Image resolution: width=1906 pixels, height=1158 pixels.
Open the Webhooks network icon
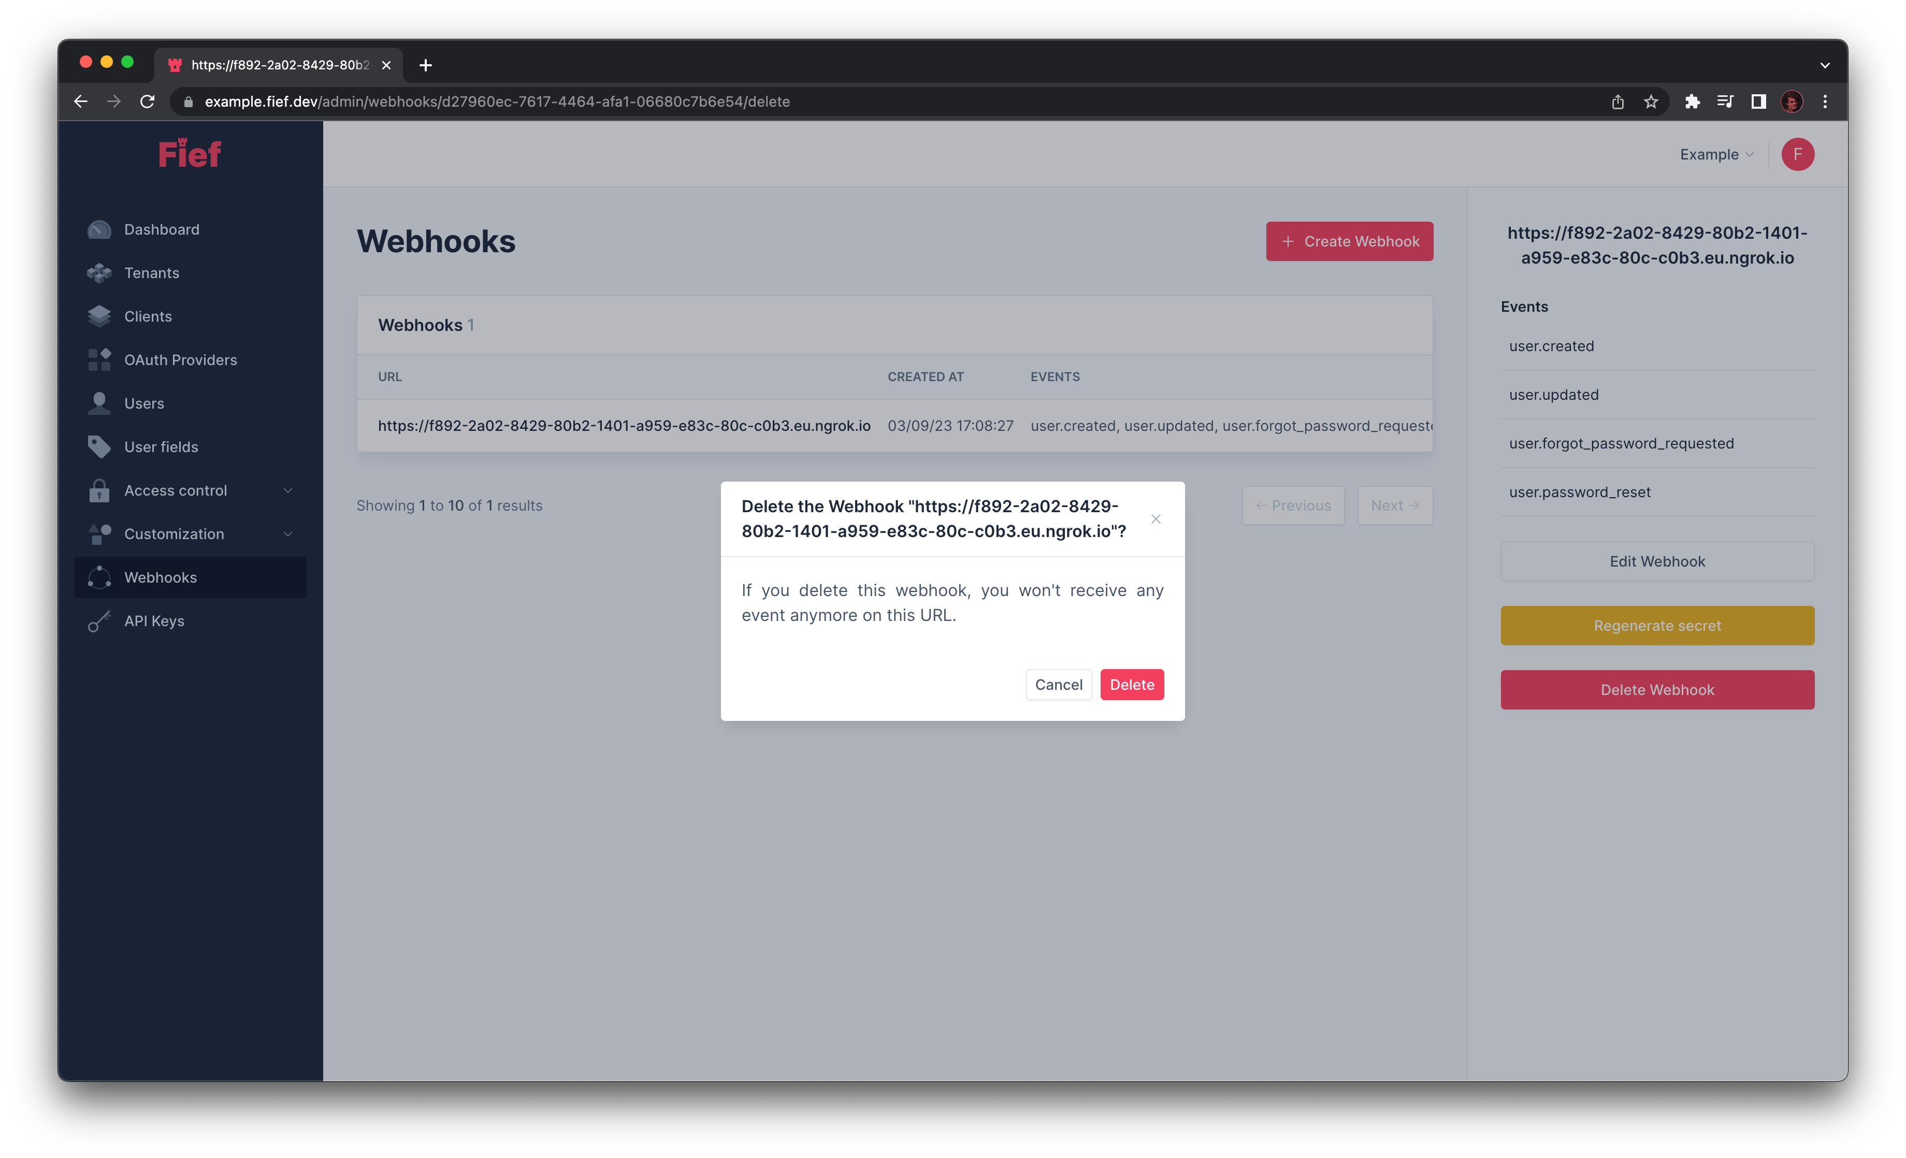point(99,577)
